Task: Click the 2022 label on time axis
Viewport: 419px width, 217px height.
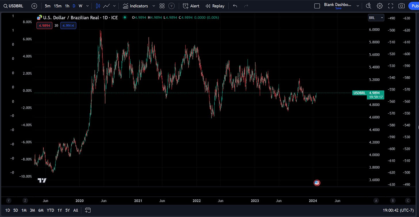Action: [197, 201]
